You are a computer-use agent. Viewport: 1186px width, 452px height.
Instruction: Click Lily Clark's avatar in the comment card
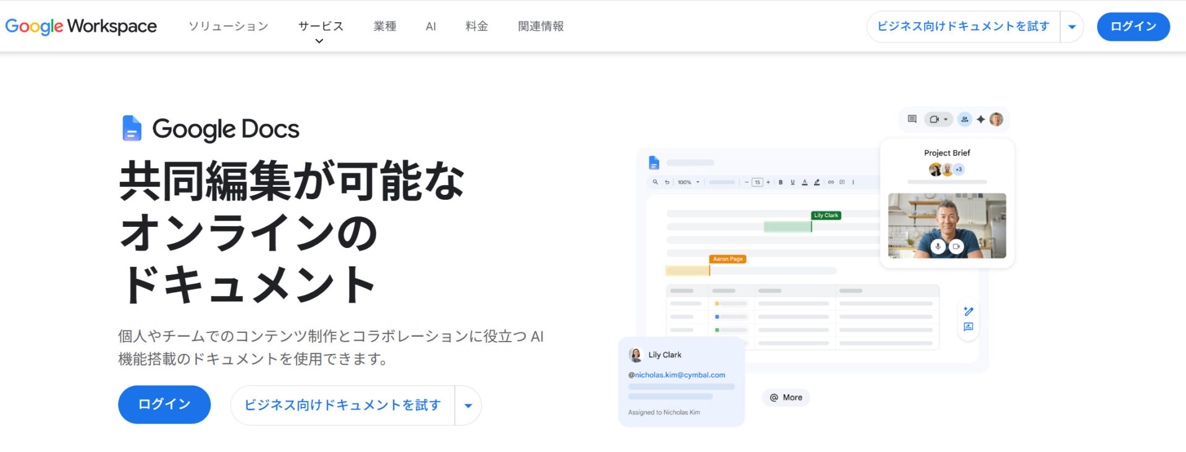(636, 355)
